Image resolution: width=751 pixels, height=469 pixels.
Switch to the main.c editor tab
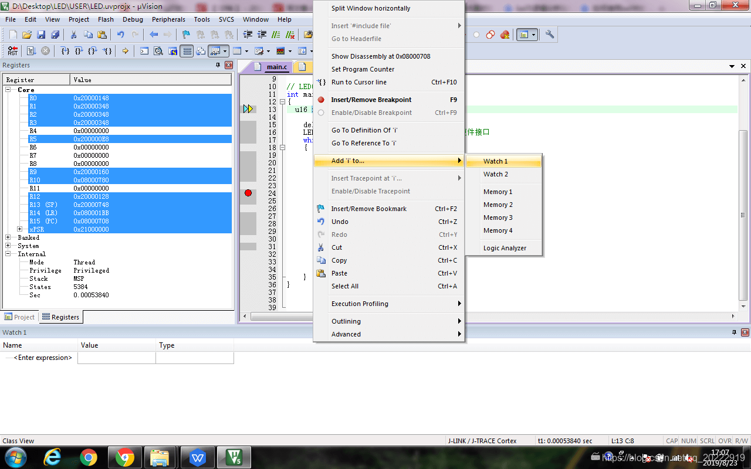[277, 67]
